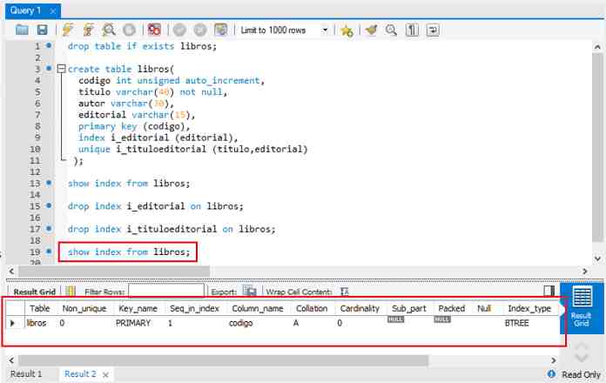Open the Find magnifying glass icon
Screen dimensions: 606x383
tap(391, 30)
